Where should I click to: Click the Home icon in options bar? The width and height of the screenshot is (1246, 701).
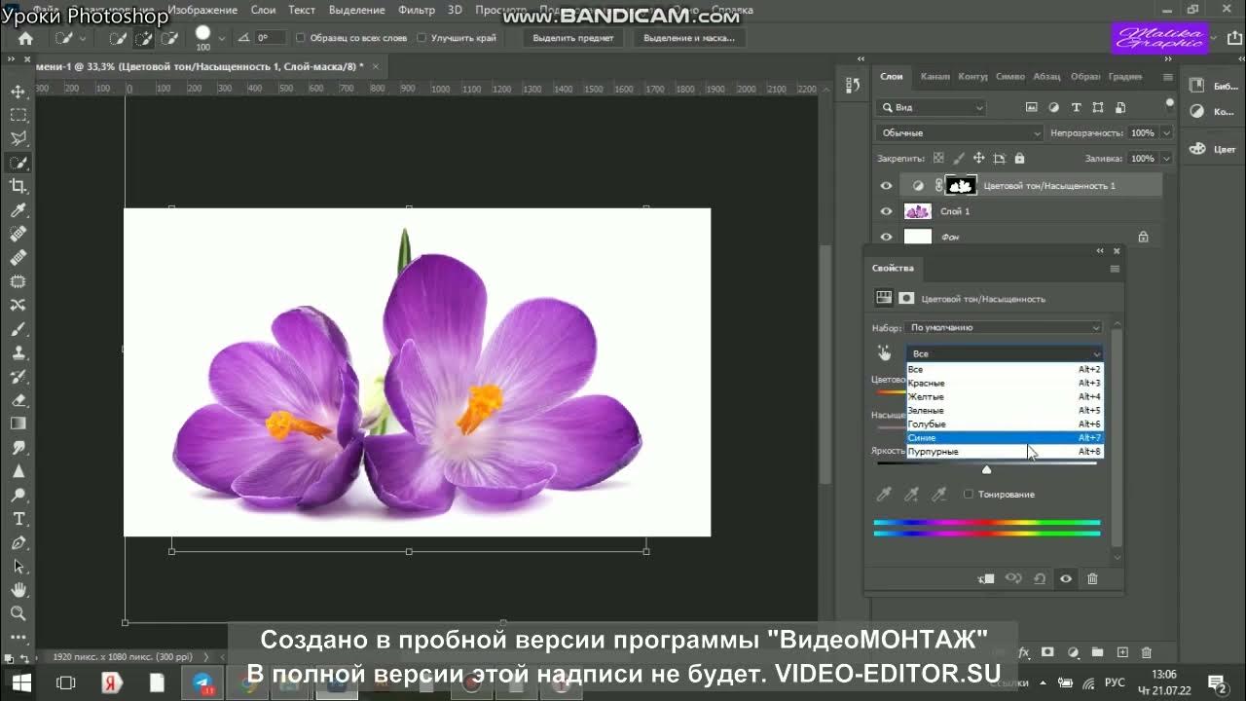tap(26, 38)
